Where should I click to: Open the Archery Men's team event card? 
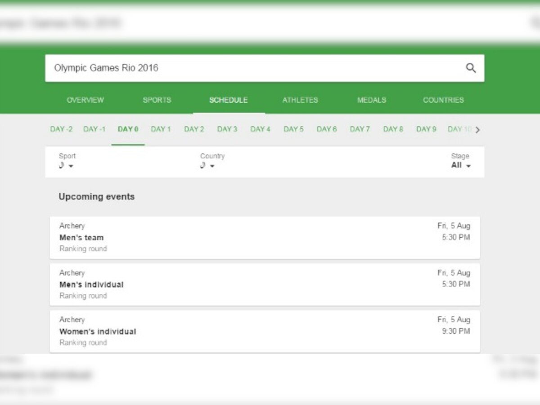tap(265, 238)
